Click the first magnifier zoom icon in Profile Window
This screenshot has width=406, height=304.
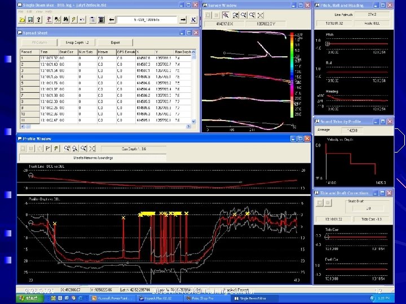point(67,149)
